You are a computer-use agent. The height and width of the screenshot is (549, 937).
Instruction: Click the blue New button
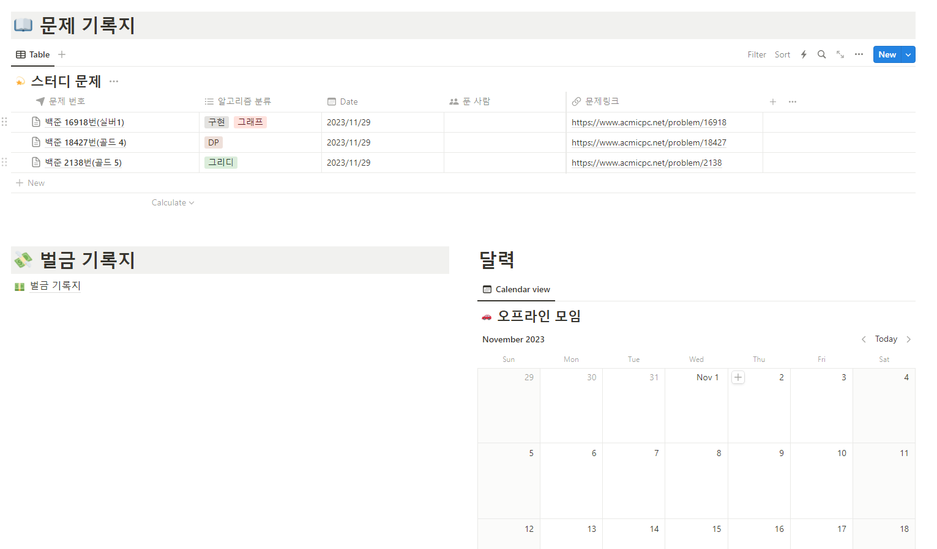(x=887, y=54)
